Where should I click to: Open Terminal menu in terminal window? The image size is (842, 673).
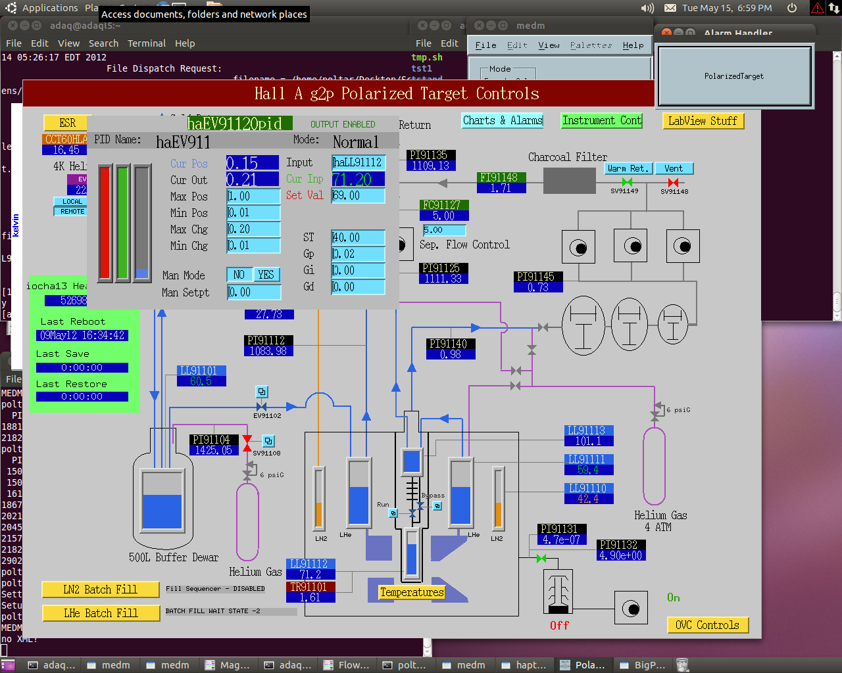pos(147,43)
